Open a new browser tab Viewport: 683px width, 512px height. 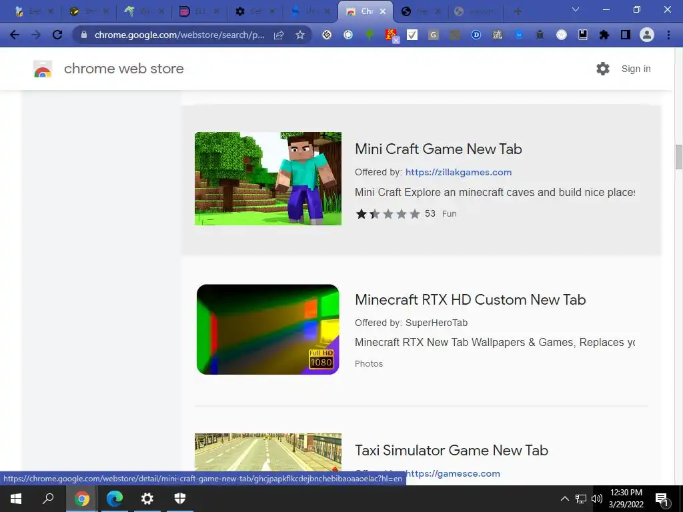518,11
